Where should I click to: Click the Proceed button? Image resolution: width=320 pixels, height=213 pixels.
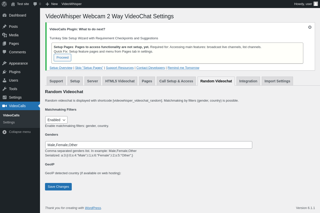62,58
